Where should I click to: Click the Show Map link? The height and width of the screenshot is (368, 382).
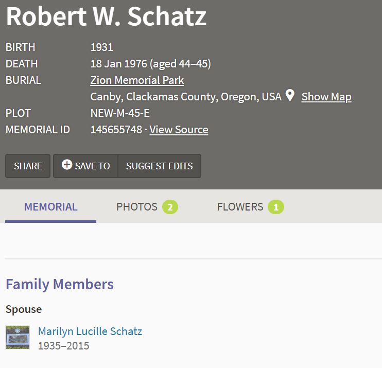click(326, 97)
